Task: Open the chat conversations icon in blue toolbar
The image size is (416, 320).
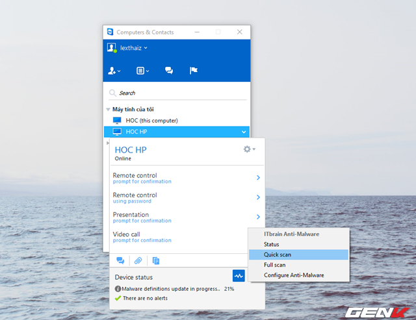Action: [169, 71]
